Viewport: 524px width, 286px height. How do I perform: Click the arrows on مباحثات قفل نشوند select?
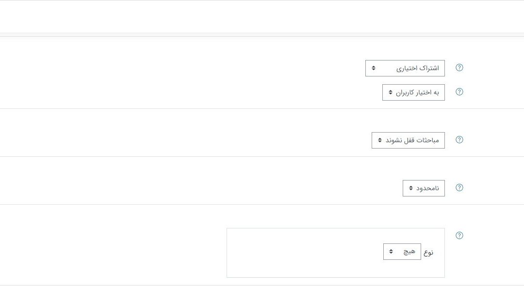[379, 140]
